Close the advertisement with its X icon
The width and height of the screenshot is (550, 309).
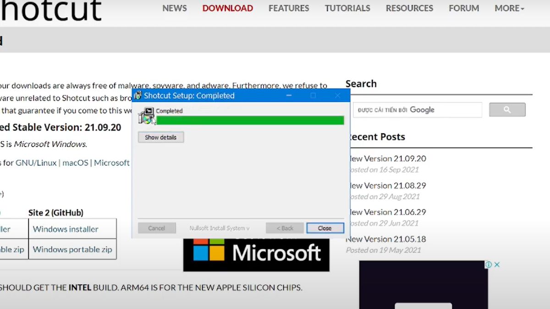496,265
